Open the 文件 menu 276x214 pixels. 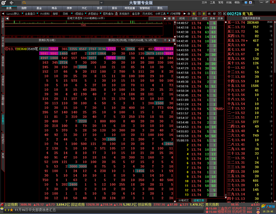point(204,2)
